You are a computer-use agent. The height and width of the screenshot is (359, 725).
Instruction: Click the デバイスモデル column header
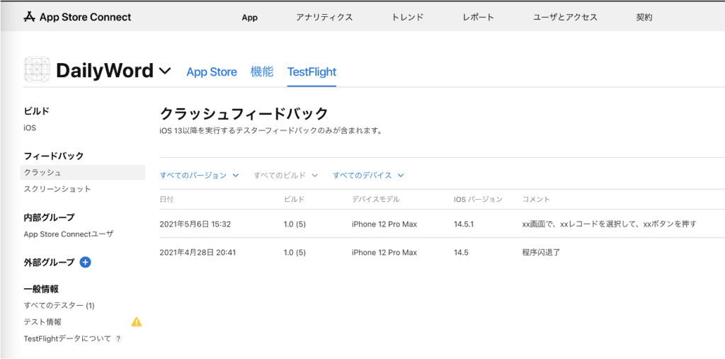click(x=375, y=200)
